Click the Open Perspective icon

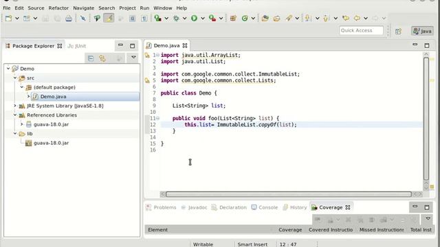(398, 31)
